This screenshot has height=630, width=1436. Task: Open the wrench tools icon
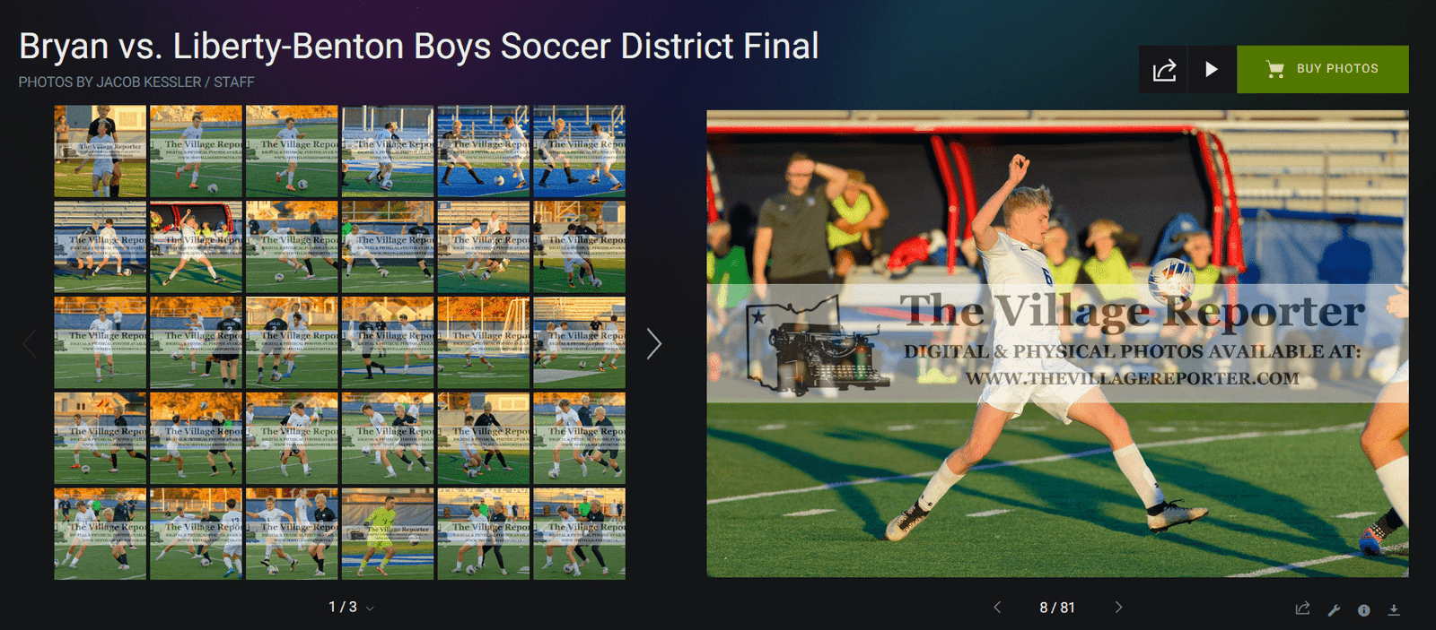(x=1334, y=609)
